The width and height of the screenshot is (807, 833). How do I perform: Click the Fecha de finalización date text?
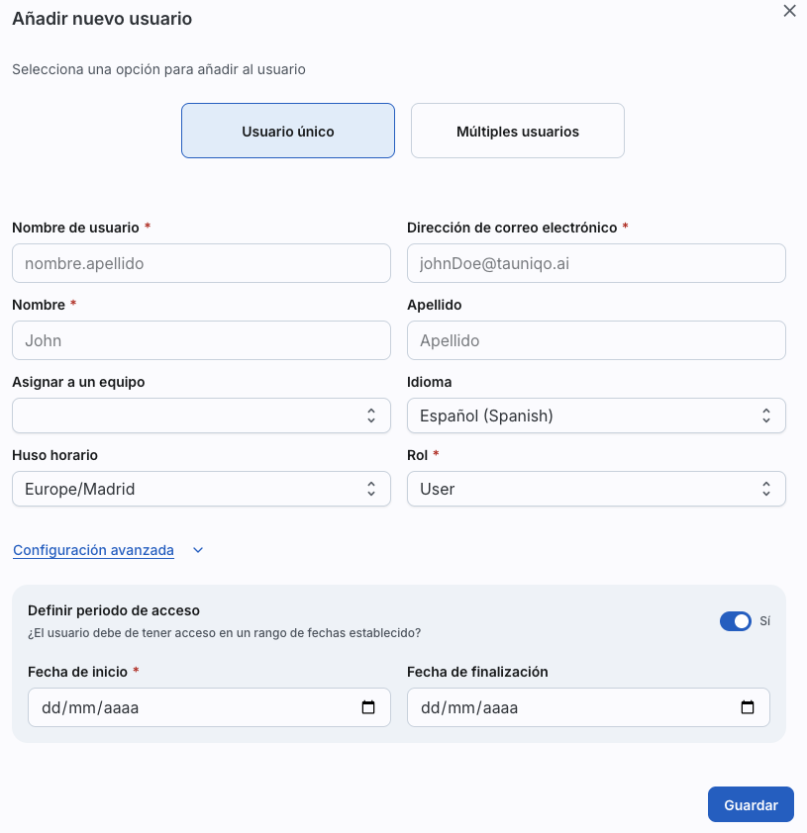point(469,707)
